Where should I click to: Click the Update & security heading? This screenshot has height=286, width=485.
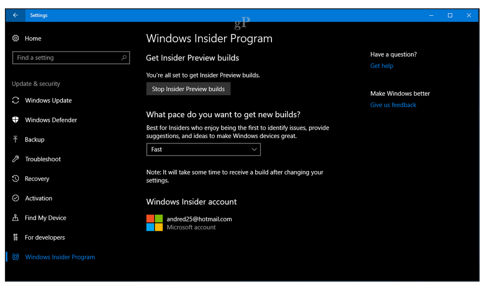(36, 84)
